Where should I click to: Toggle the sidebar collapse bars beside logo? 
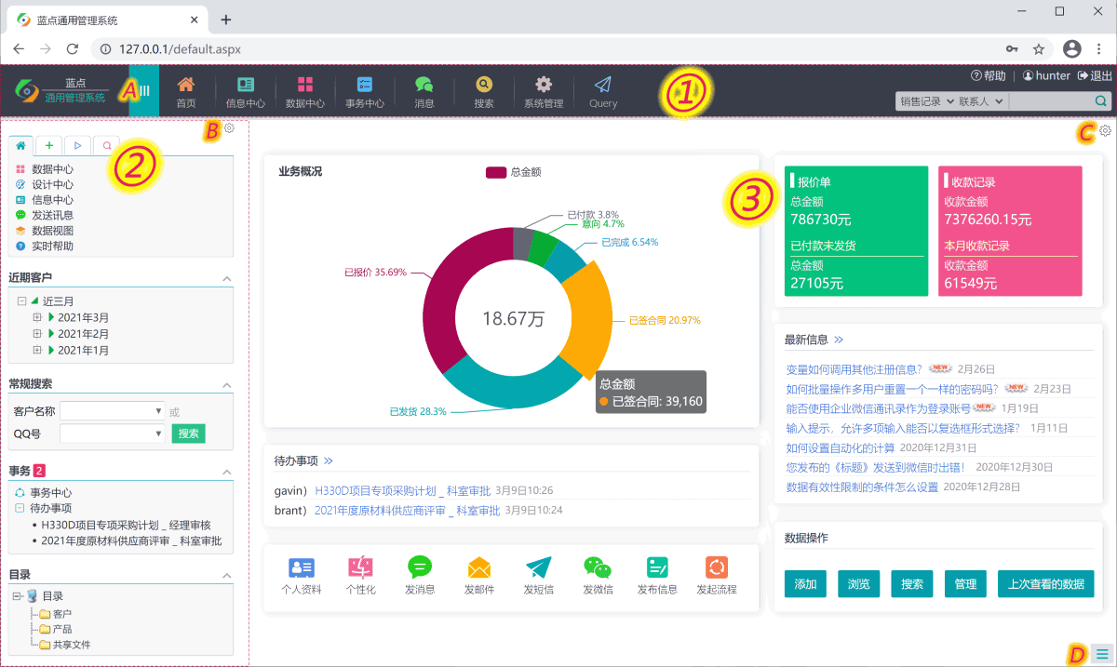[x=144, y=90]
